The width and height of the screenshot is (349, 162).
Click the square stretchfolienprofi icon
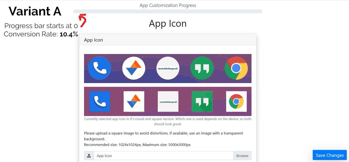(x=168, y=102)
